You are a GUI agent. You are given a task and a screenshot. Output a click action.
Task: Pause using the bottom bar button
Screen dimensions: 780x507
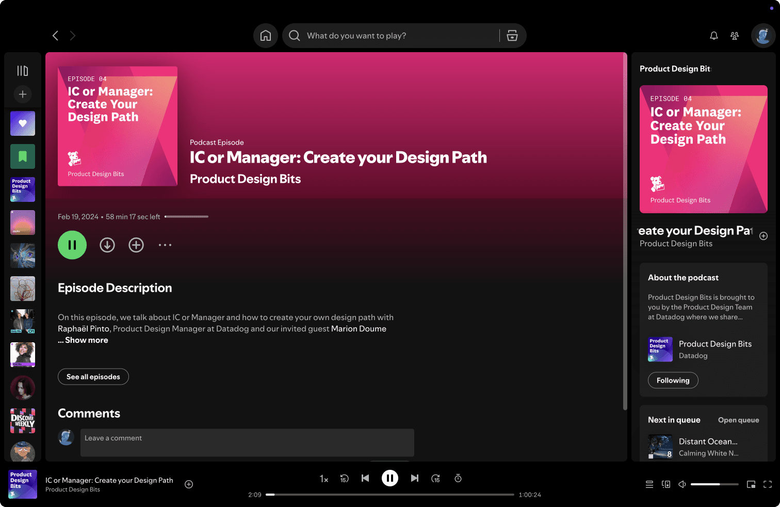[390, 479]
